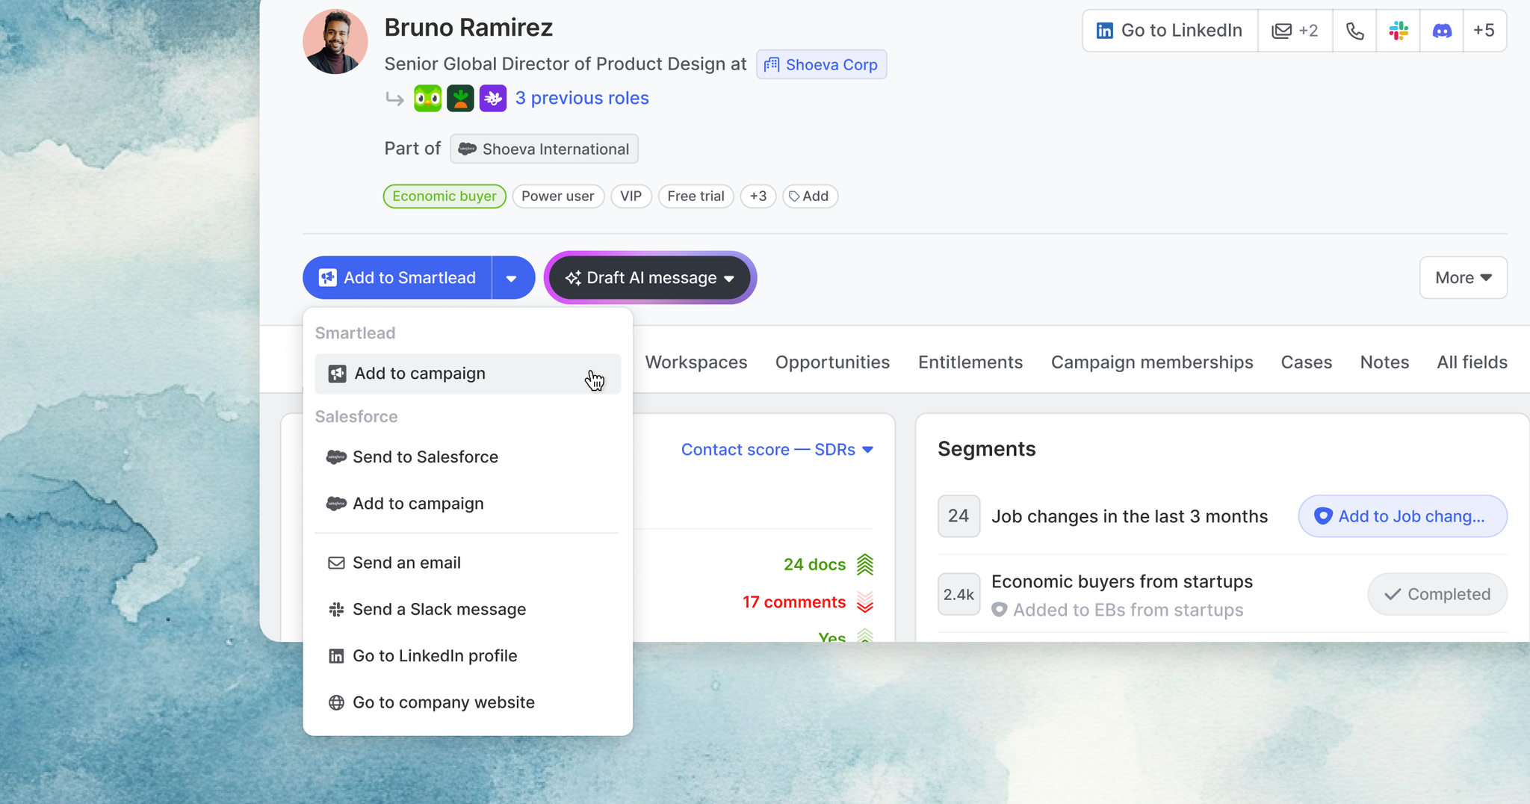Click the Add to Job chang... button
The height and width of the screenshot is (804, 1530).
coord(1402,516)
